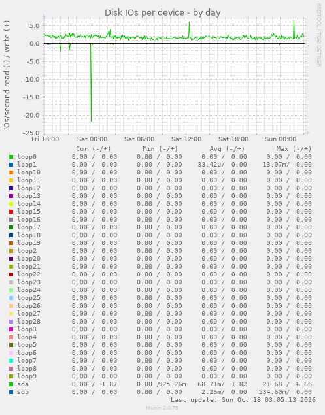
Task: Click the 'loop9' legend label
Action: pyautogui.click(x=27, y=376)
